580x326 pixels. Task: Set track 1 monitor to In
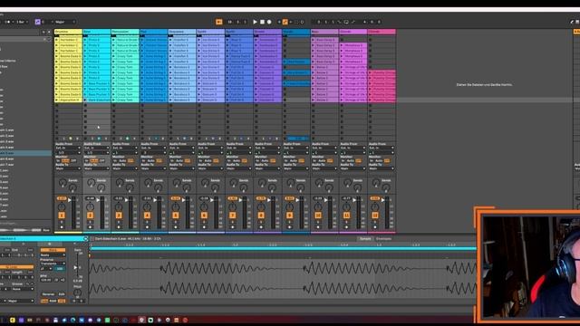58,161
